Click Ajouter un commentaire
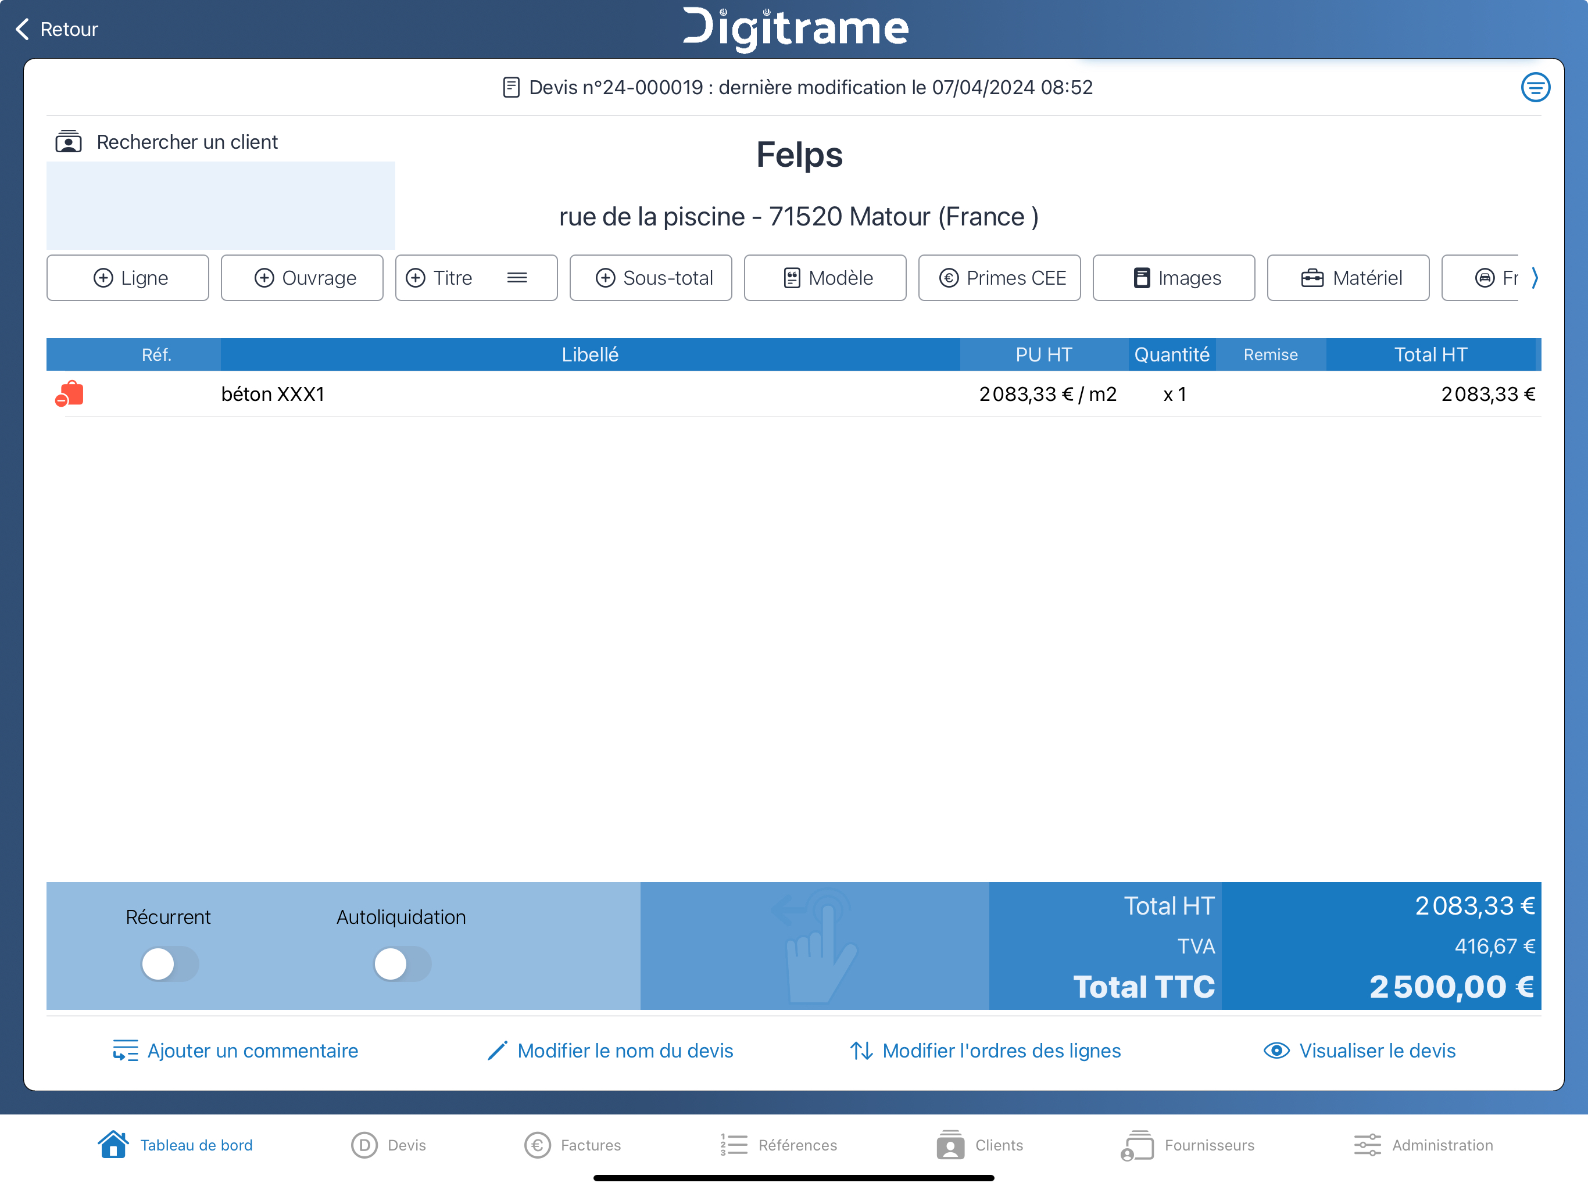Image resolution: width=1588 pixels, height=1190 pixels. tap(253, 1051)
